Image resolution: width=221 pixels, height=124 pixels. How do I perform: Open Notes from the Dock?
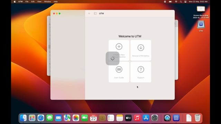[x=120, y=118]
